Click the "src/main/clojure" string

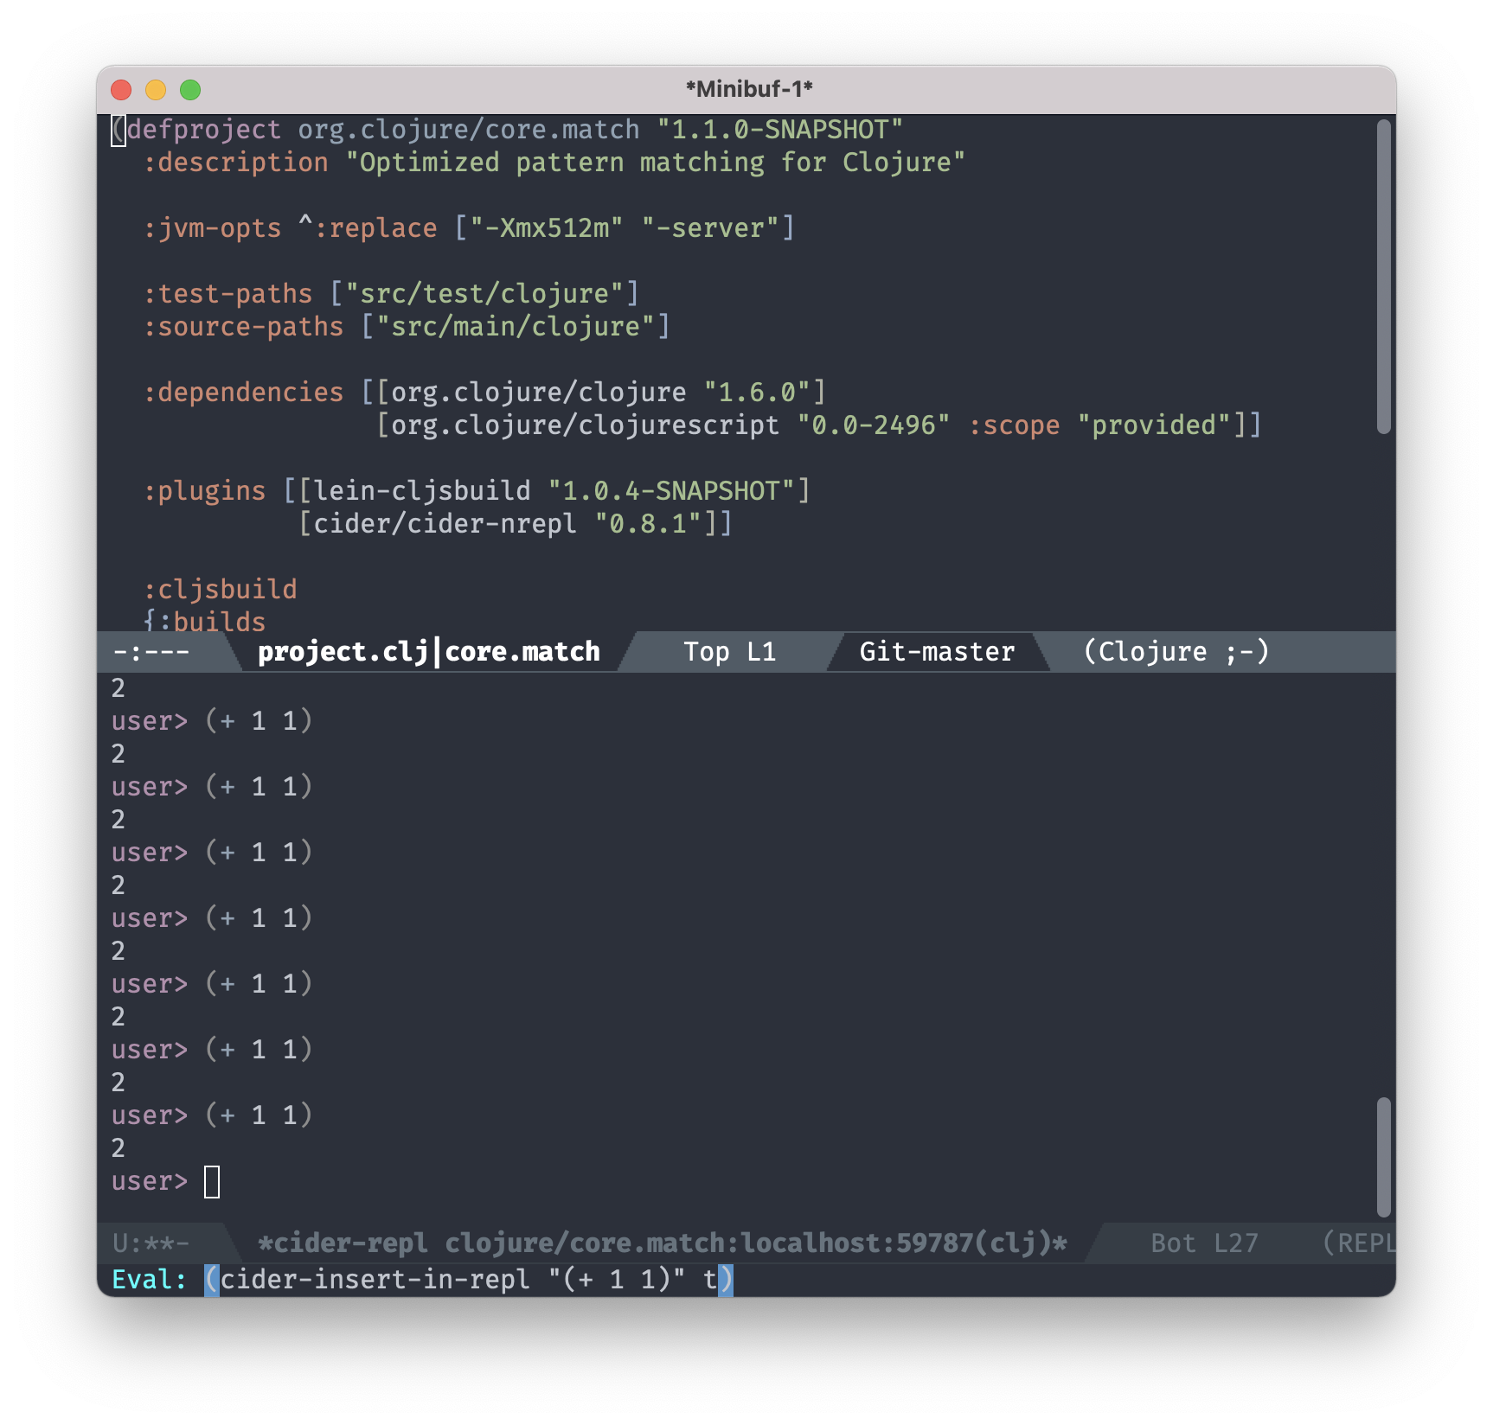point(516,327)
